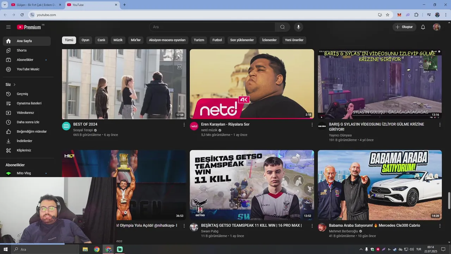This screenshot has width=451, height=254.
Task: Open the Mito Vlog subscription
Action: click(27, 173)
